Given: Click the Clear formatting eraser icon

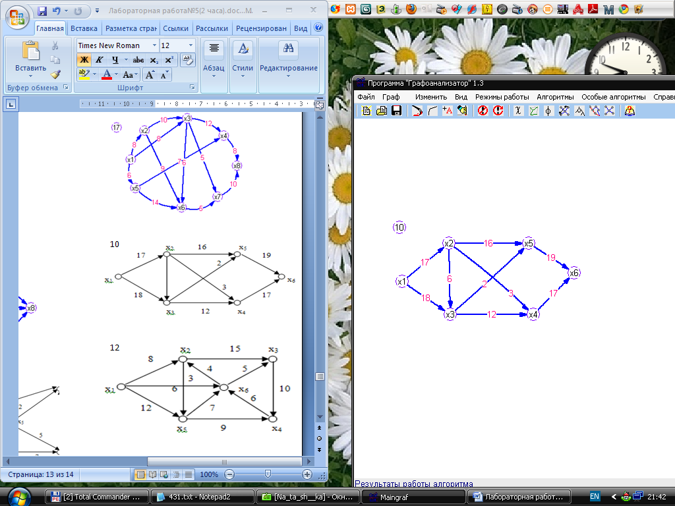Looking at the screenshot, I should point(188,60).
